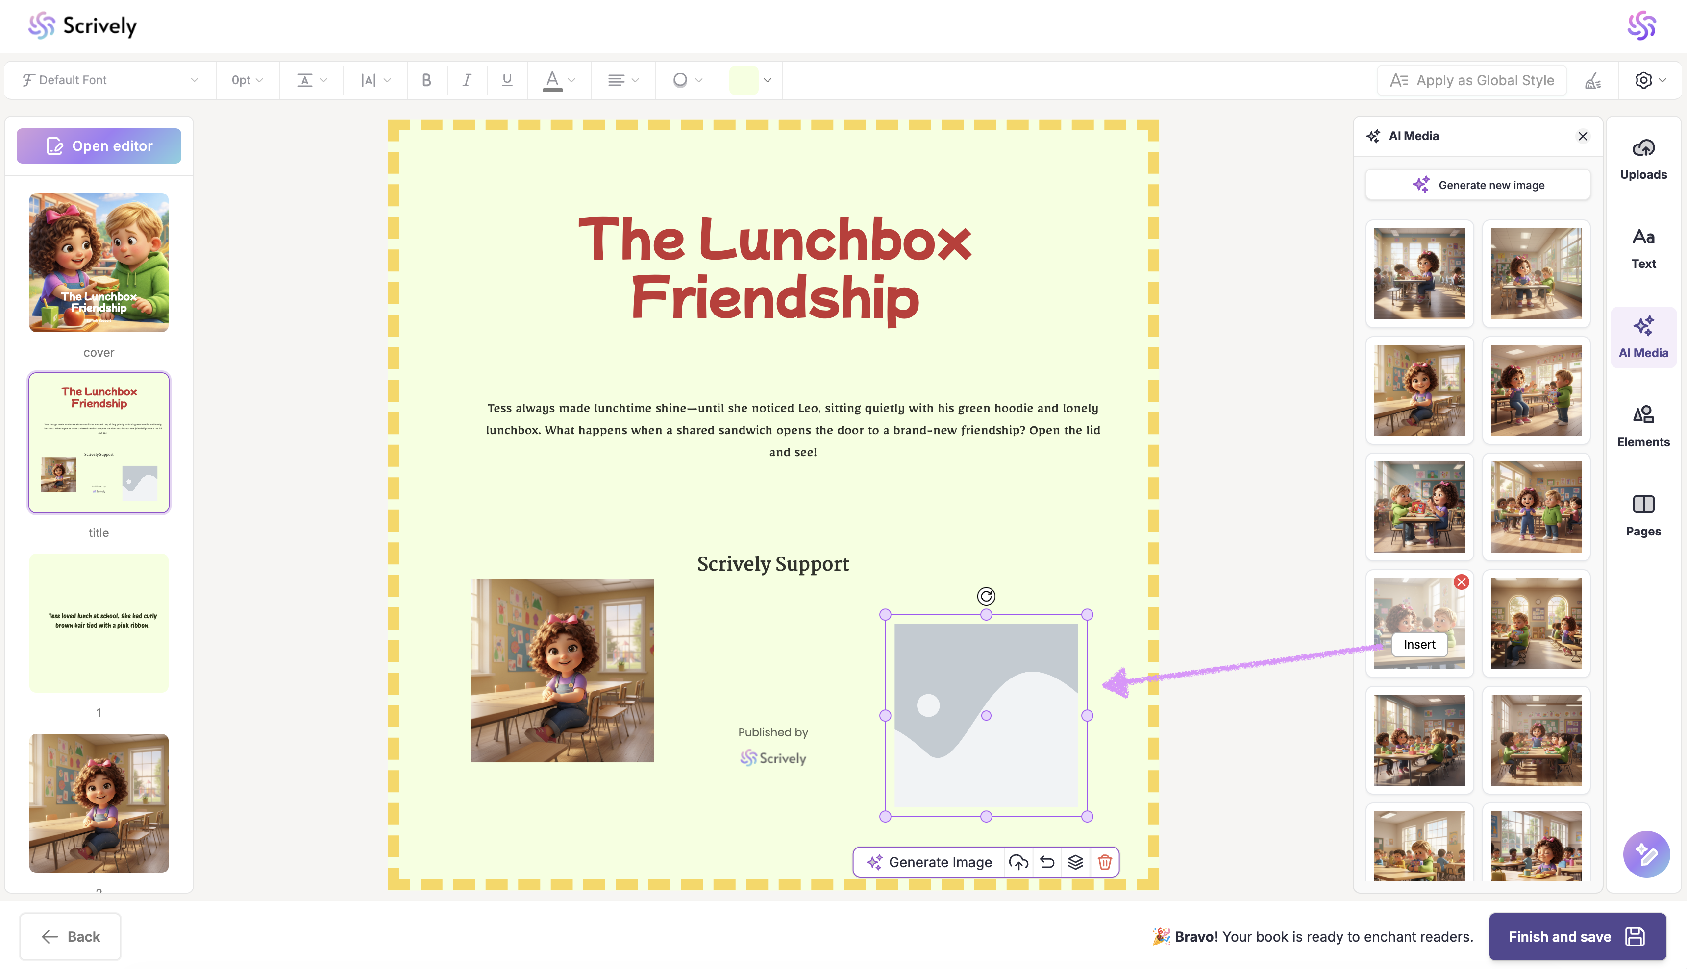Click the Finish and save button
Screen dimensions: 1687x969
pyautogui.click(x=1577, y=936)
